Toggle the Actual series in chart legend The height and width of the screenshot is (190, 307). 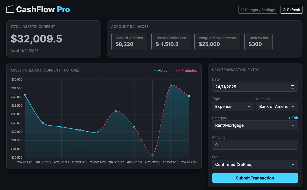(161, 71)
